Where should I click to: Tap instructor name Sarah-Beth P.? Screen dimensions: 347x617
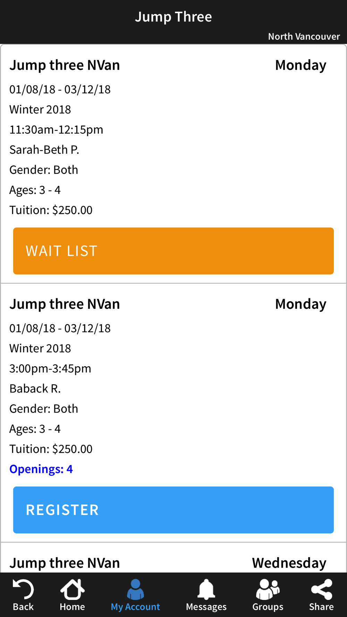[44, 150]
